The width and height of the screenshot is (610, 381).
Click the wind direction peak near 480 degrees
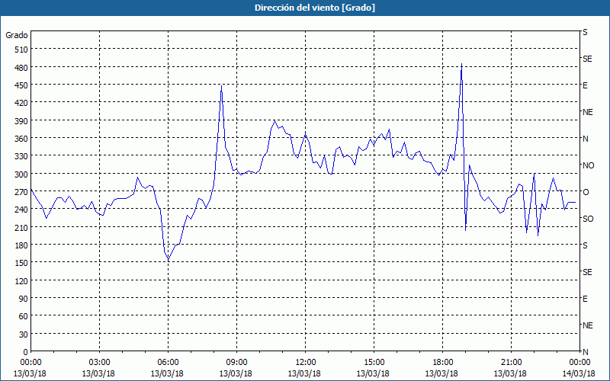tap(461, 64)
